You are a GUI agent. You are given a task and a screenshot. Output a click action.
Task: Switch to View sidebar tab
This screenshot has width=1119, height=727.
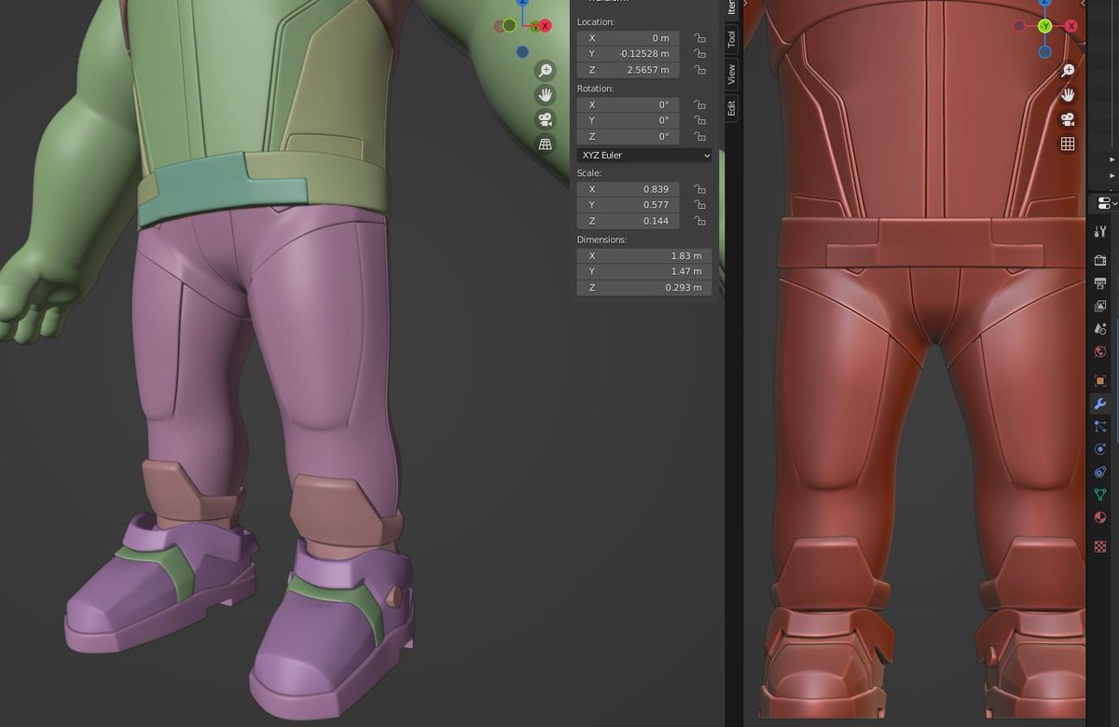732,74
